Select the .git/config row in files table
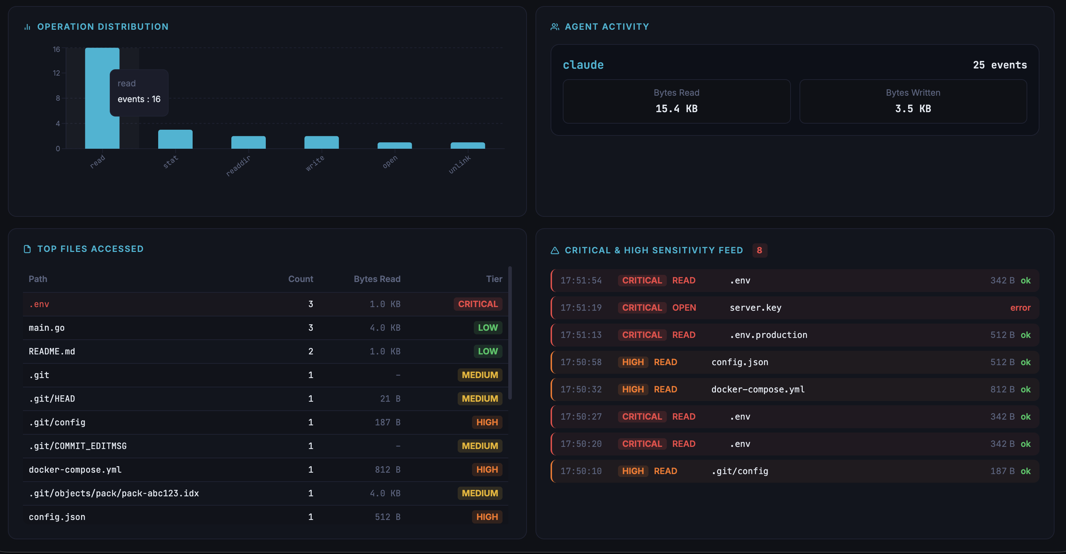1066x554 pixels. (266, 422)
